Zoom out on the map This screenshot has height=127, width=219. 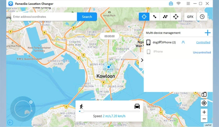click(204, 119)
